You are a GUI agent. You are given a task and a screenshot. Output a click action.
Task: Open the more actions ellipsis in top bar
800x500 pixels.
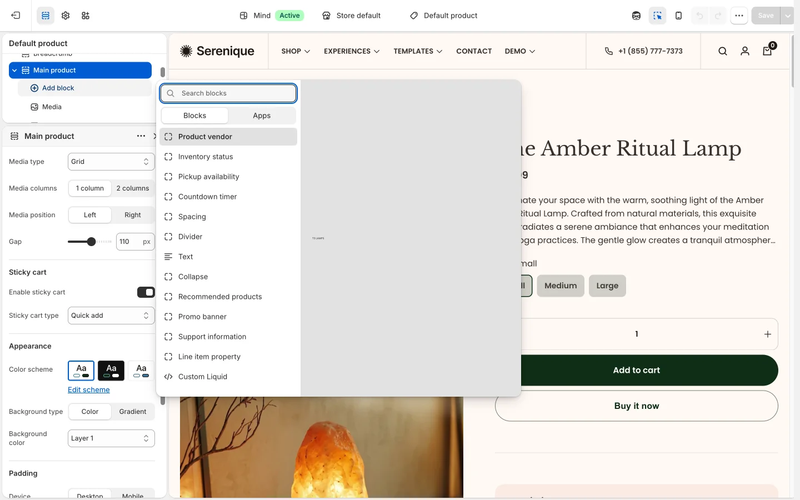pos(739,16)
